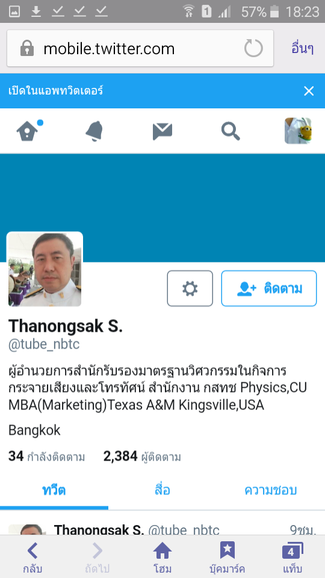This screenshot has height=578, width=325.
Task: Follow the user with ติดตาม button
Action: [269, 288]
